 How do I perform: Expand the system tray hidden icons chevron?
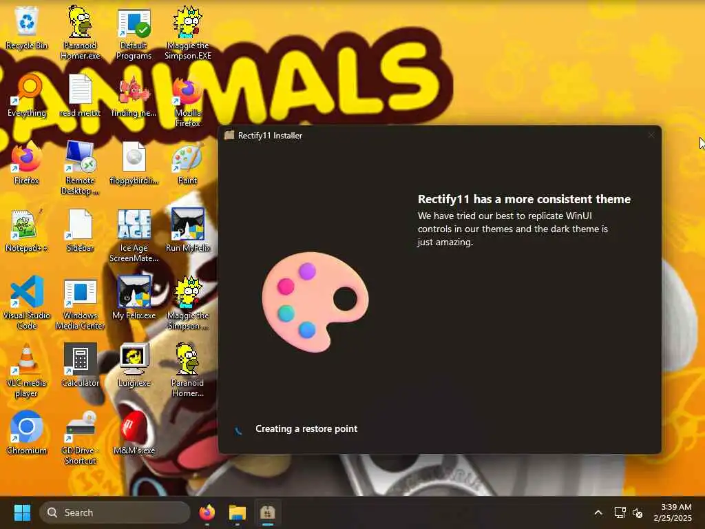(598, 512)
